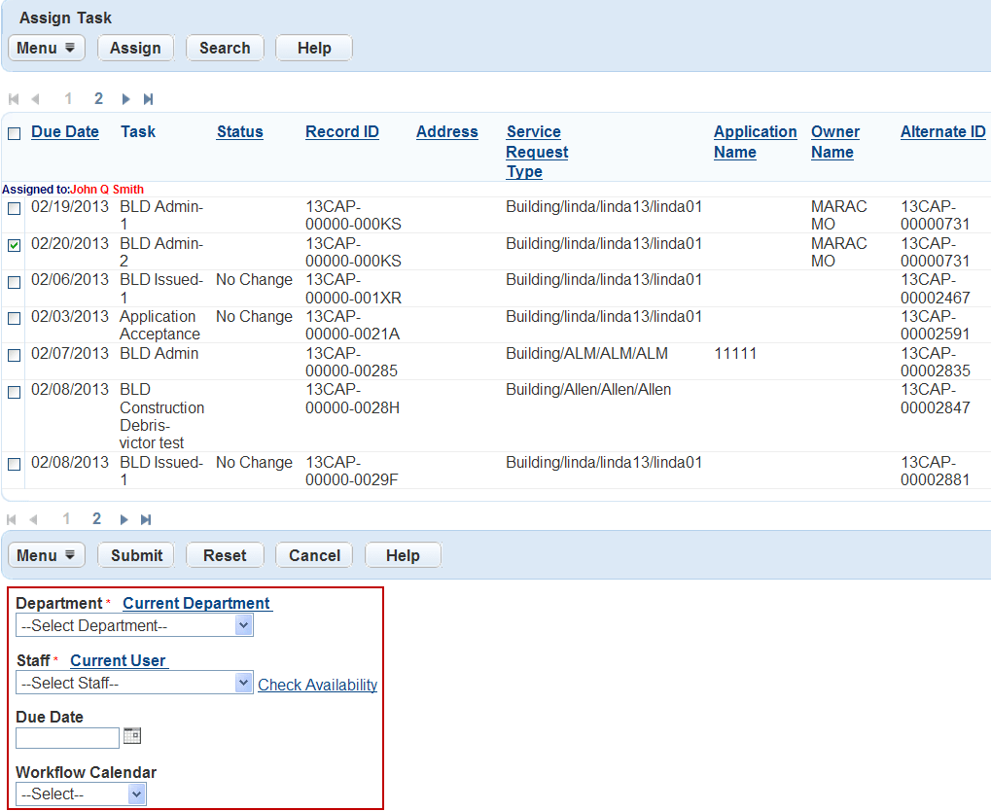
Task: Expand the Workflow Calendar dropdown
Action: 82,794
